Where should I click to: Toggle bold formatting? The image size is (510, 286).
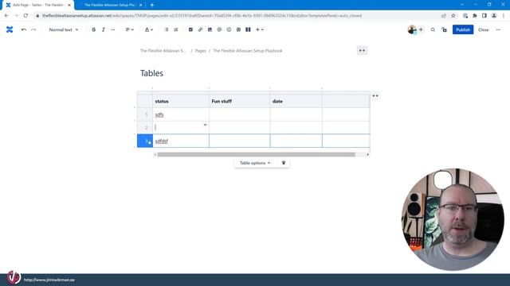coord(94,29)
